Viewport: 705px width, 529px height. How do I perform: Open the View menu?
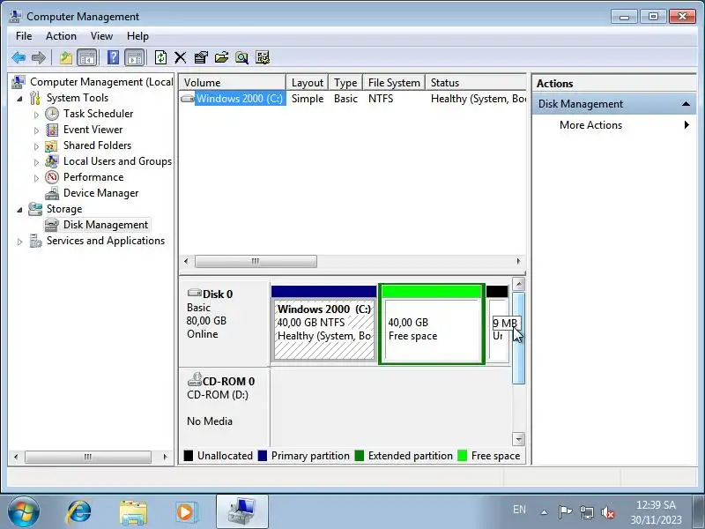coord(101,36)
